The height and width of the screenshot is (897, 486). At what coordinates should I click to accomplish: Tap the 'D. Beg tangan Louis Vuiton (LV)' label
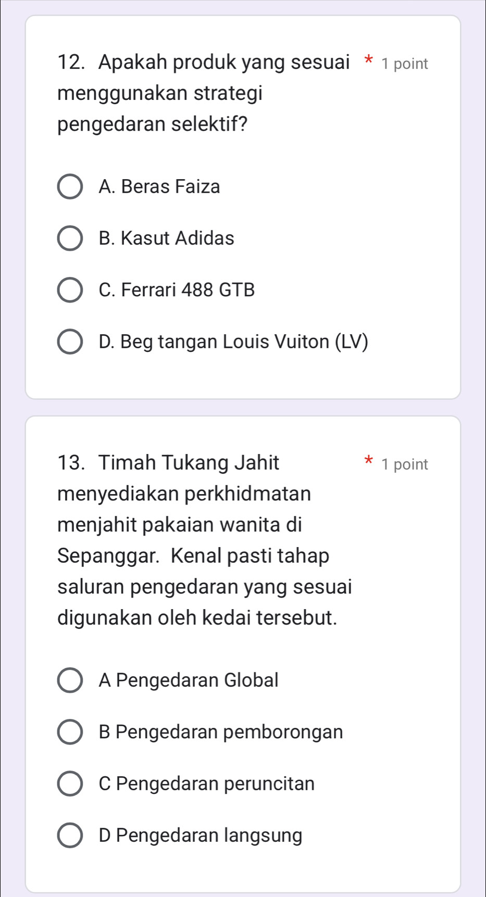[x=233, y=342]
